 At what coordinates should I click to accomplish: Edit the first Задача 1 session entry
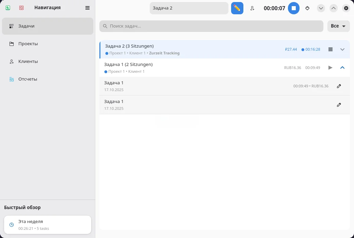pyautogui.click(x=339, y=86)
